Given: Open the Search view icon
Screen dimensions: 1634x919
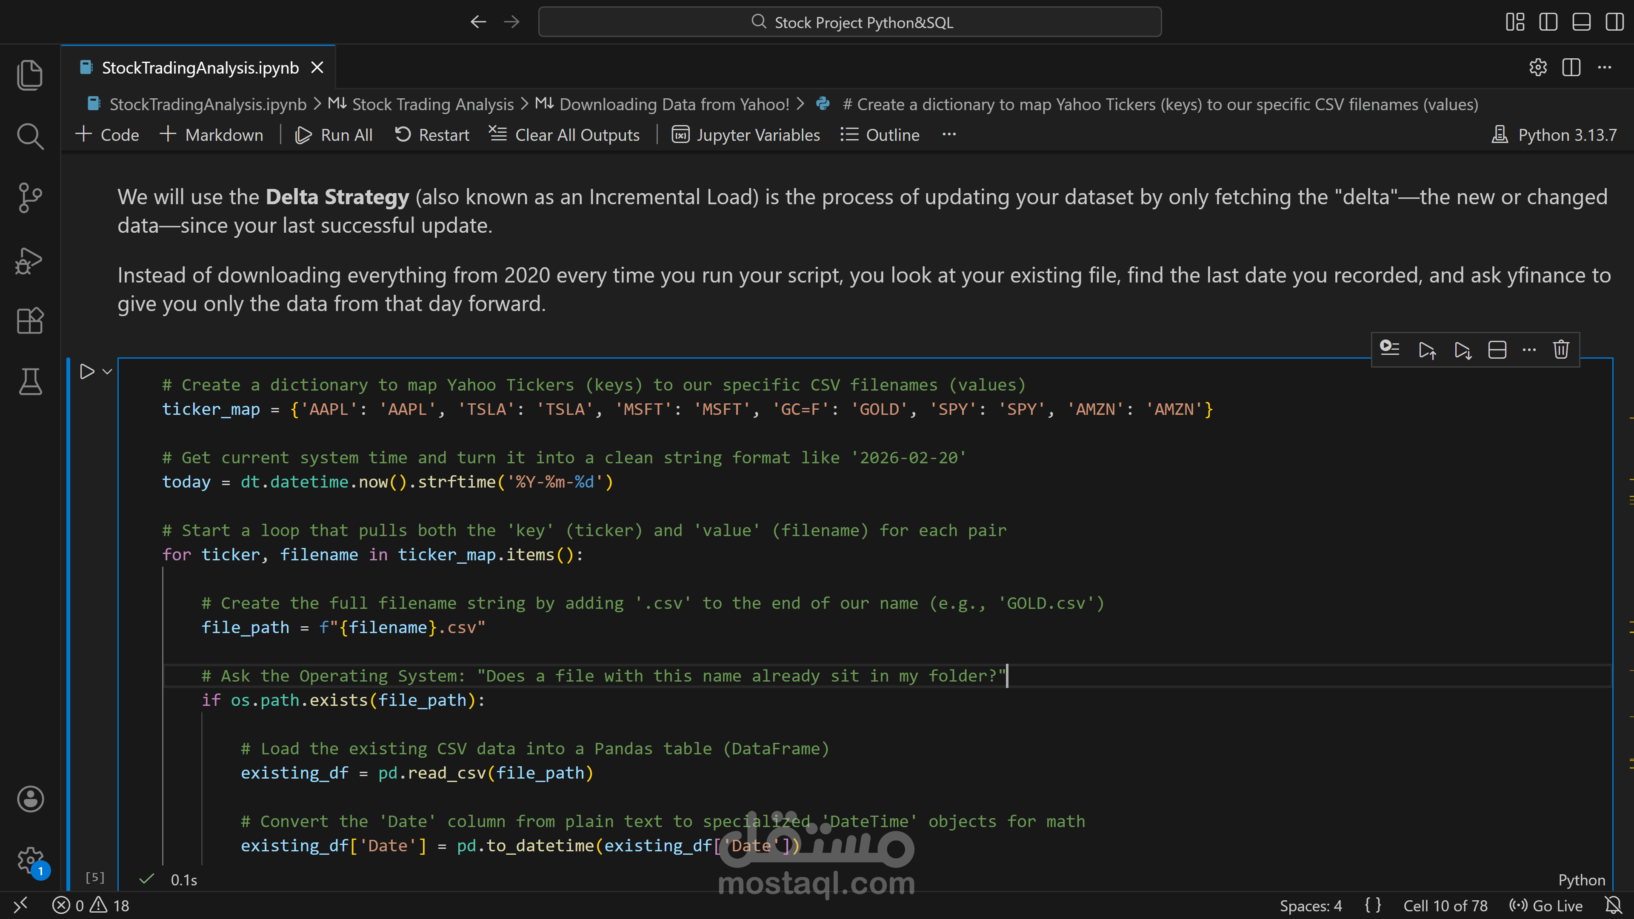Looking at the screenshot, I should (x=30, y=136).
